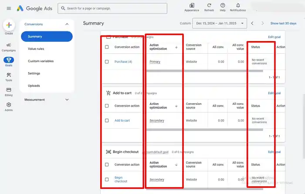Click Account-default goal label
Image resolution: width=305 pixels, height=194 pixels.
click(x=156, y=152)
